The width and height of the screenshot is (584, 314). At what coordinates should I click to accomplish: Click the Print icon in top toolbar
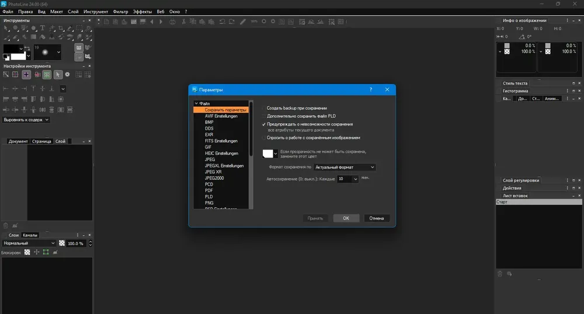172,22
